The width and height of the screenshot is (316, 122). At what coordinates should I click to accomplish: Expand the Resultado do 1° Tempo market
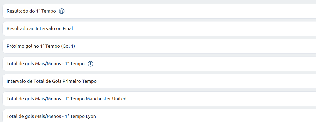(159, 11)
